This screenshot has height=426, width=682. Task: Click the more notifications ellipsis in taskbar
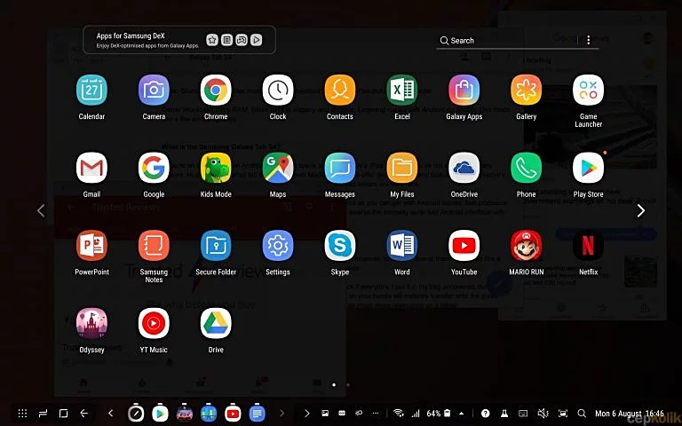tap(376, 414)
